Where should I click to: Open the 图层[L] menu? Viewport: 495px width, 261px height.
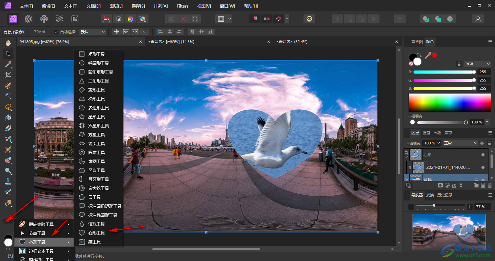point(116,6)
